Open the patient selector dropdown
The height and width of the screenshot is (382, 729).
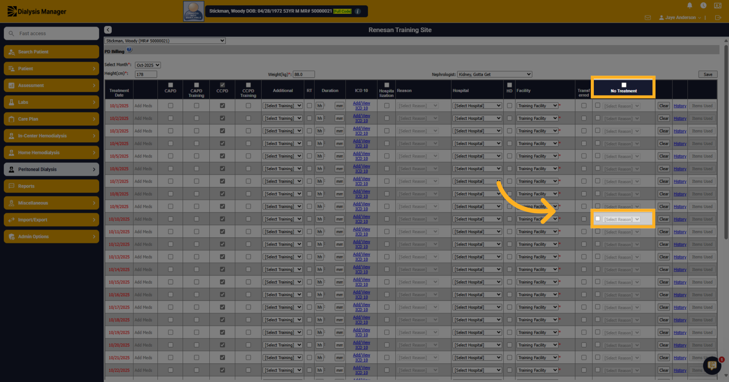pos(165,41)
